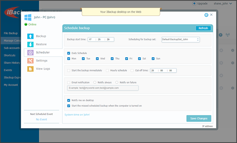The width and height of the screenshot is (237, 143).
Task: Uncheck the Mon checkbox
Action: (69, 58)
